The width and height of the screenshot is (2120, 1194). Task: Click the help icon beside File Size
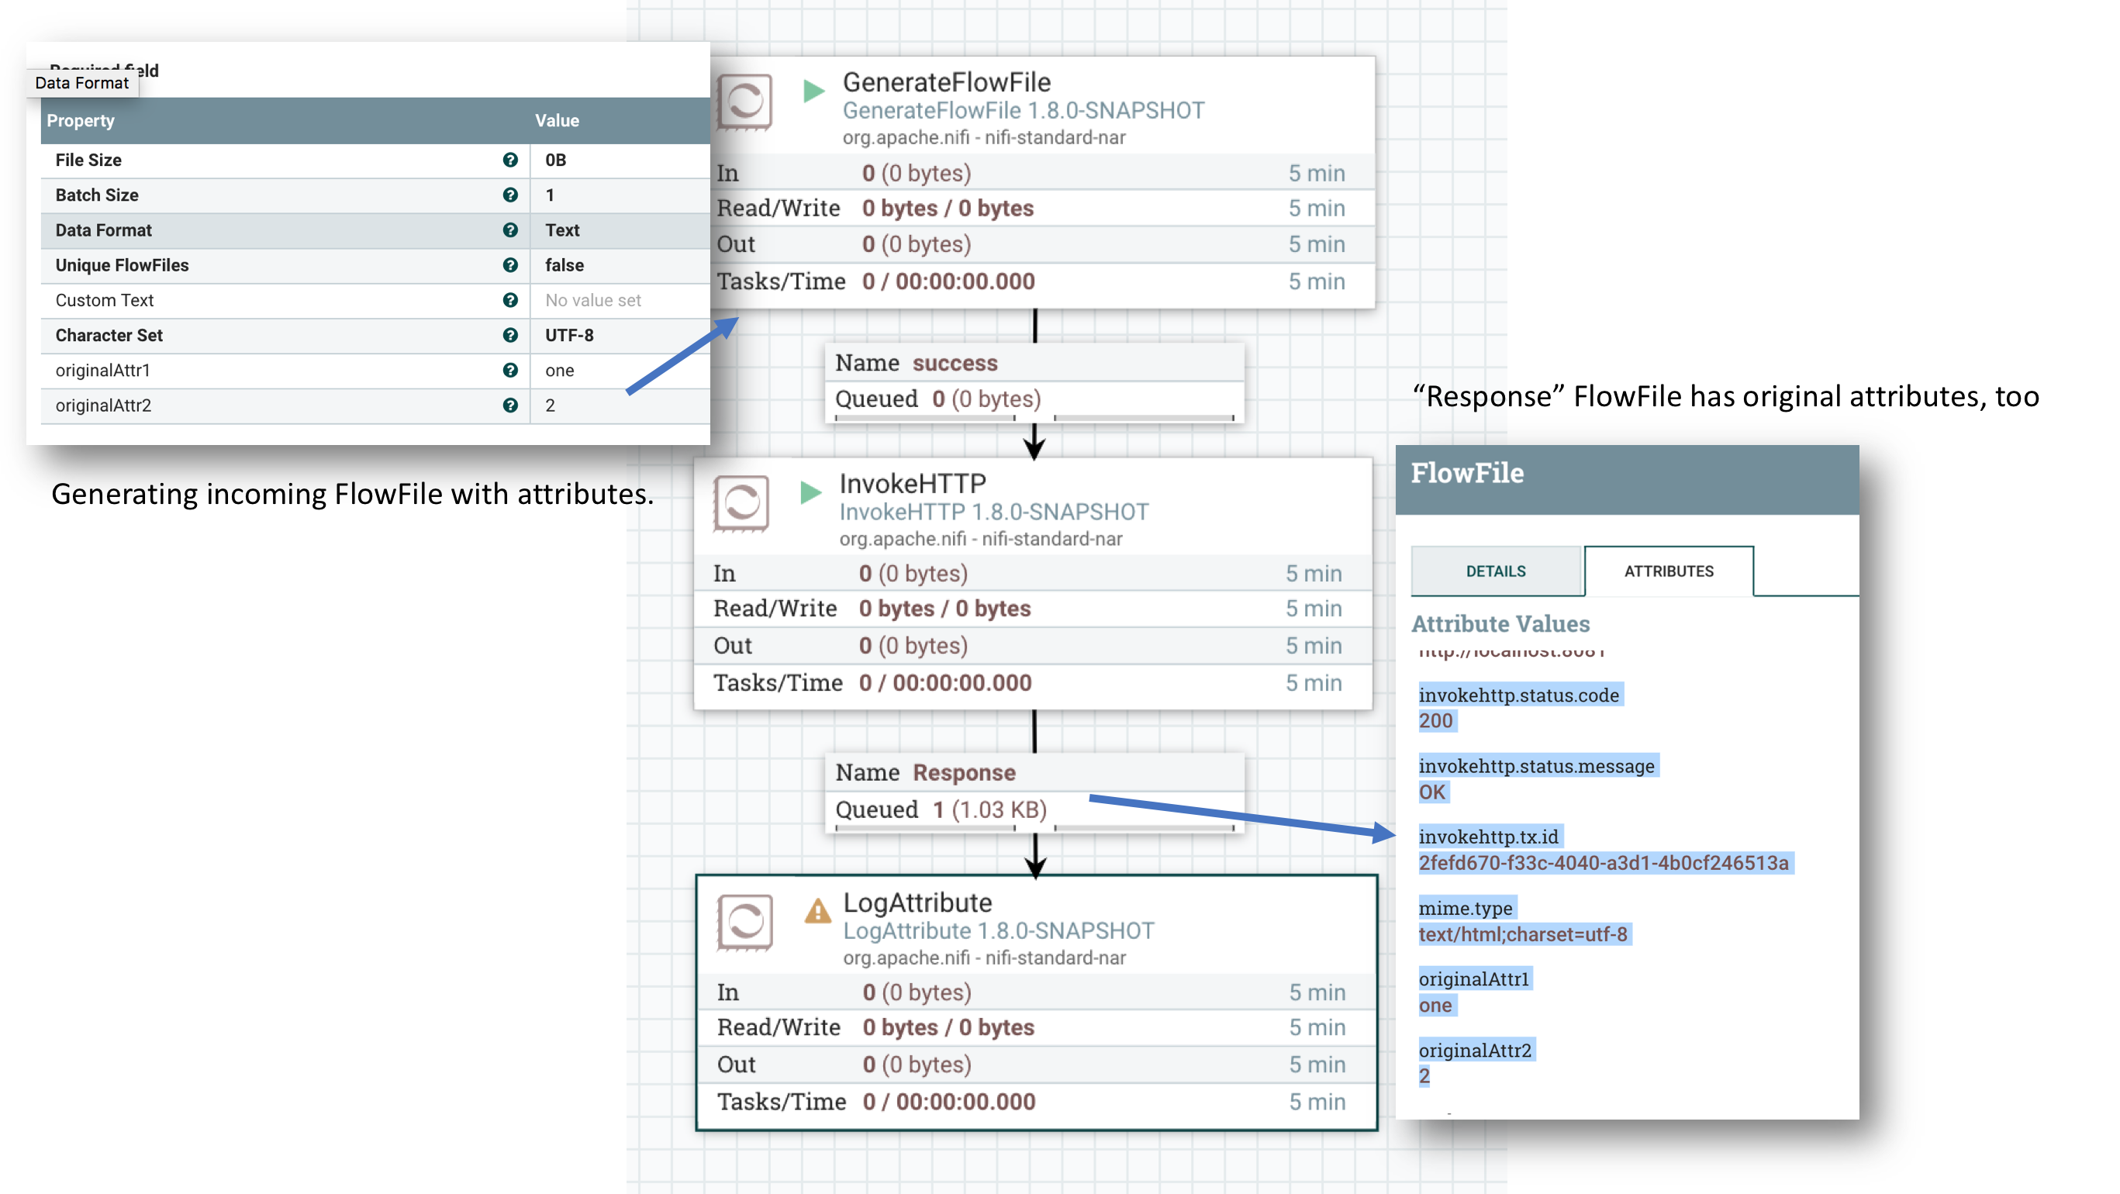[x=510, y=160]
